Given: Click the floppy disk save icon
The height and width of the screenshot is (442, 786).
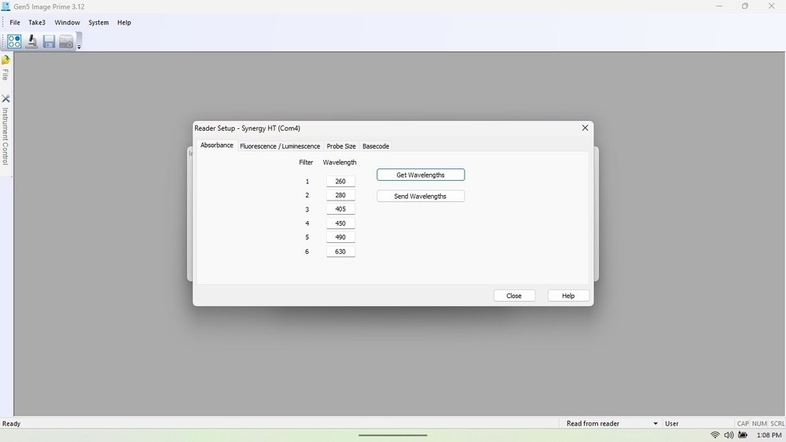Looking at the screenshot, I should [x=49, y=42].
